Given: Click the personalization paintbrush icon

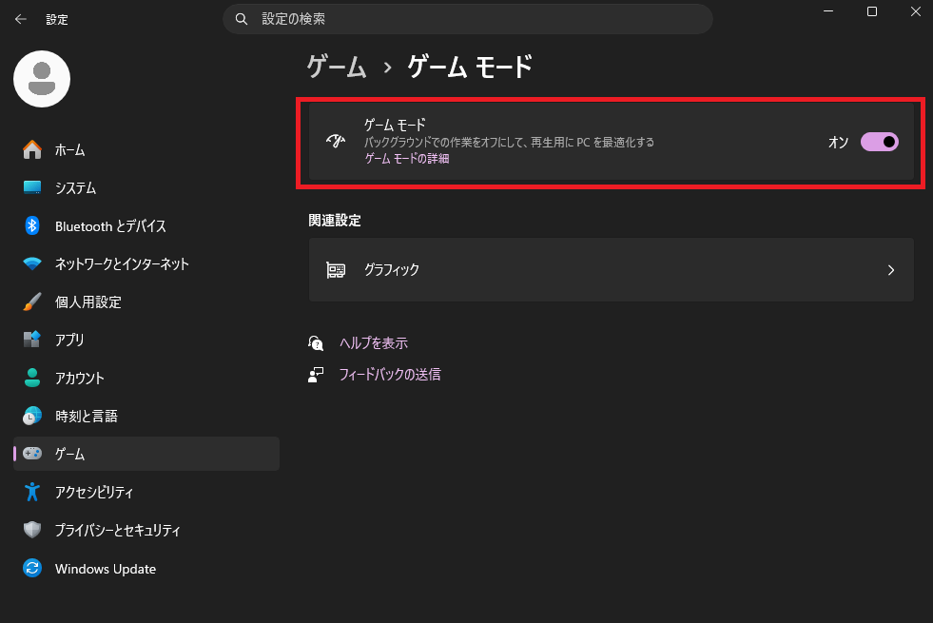Looking at the screenshot, I should click(32, 302).
